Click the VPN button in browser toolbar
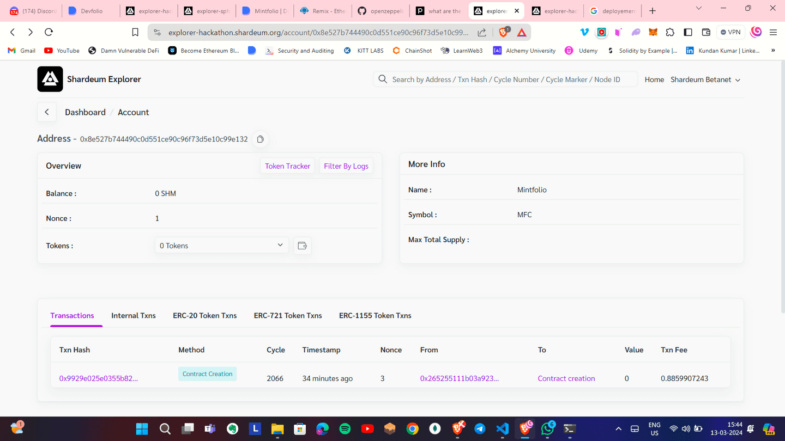Screen dimensions: 785x441 click(730, 32)
